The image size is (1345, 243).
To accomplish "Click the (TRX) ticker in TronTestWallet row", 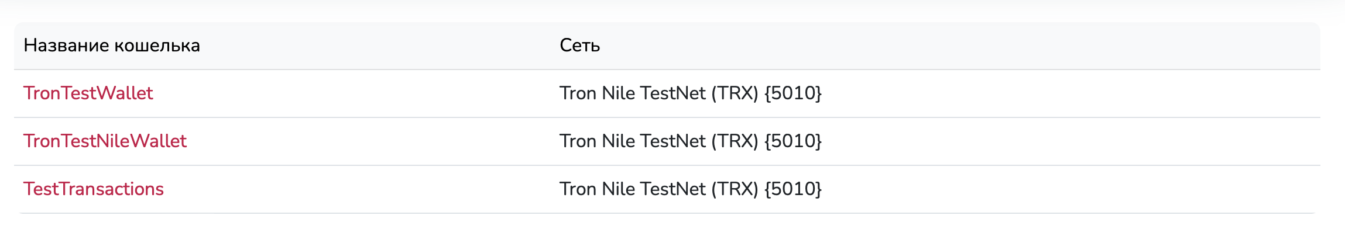I will pos(735,93).
